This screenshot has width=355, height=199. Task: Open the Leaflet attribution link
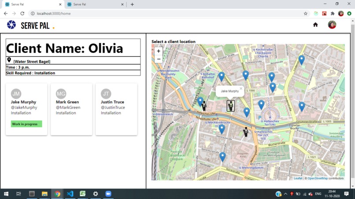tap(298, 178)
